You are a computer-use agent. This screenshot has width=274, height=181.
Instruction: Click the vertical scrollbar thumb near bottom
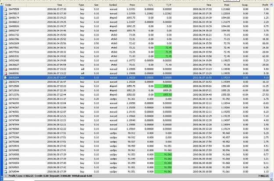271,175
